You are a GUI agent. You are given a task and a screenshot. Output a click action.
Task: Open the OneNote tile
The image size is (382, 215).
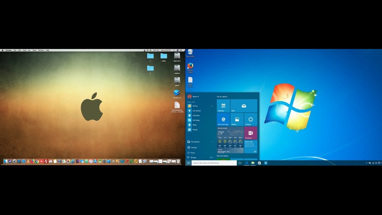[x=251, y=133]
